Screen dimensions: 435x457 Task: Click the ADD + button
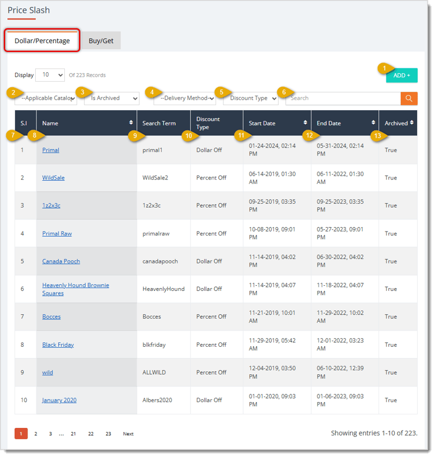click(x=402, y=75)
